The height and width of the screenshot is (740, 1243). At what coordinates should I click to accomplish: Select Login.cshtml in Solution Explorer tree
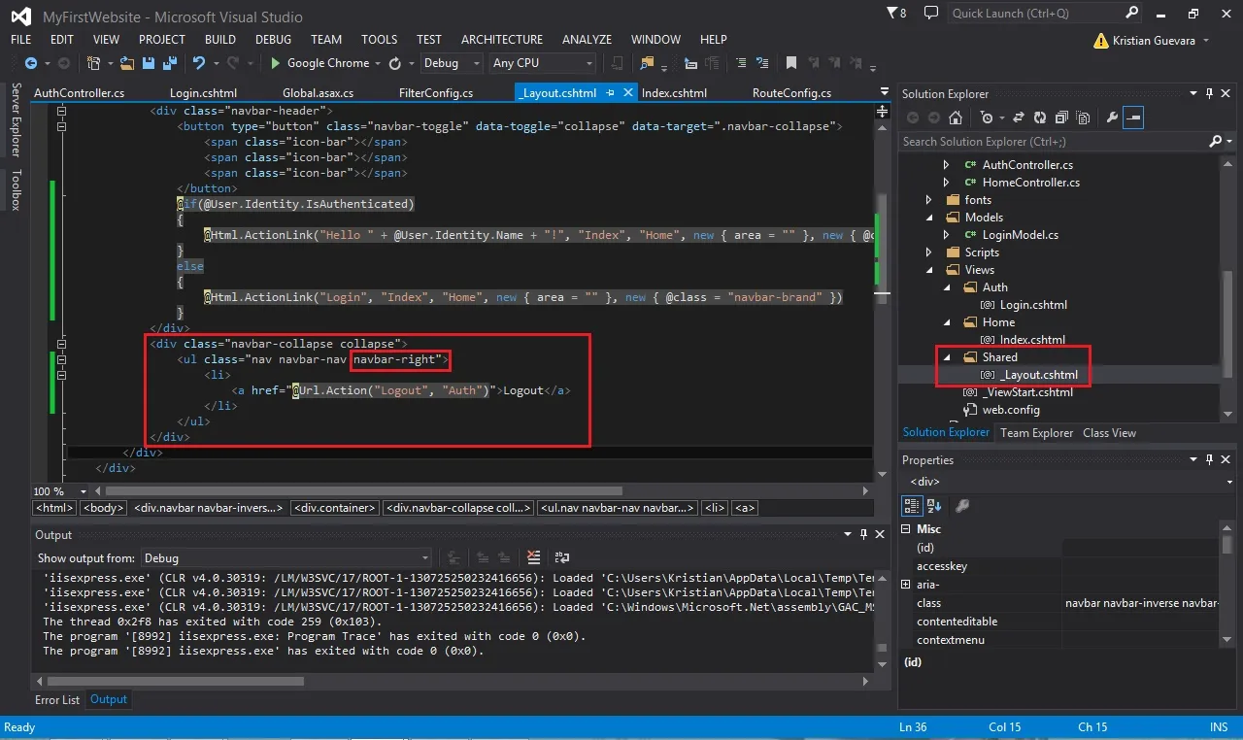click(1033, 305)
